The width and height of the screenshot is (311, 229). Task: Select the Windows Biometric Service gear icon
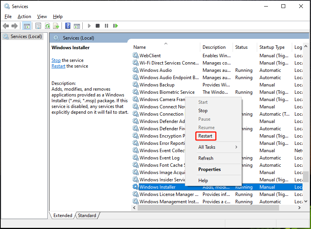click(135, 92)
